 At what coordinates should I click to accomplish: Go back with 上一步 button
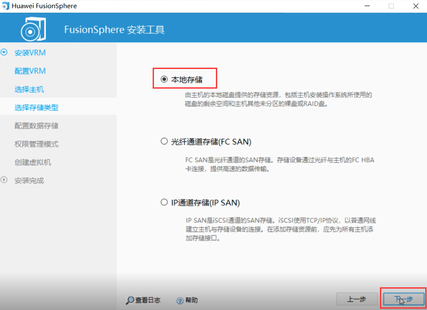pos(357,299)
